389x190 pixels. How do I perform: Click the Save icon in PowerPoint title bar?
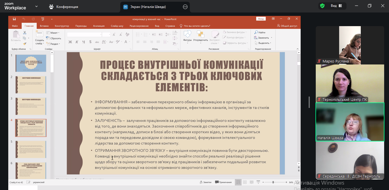pyautogui.click(x=14, y=19)
